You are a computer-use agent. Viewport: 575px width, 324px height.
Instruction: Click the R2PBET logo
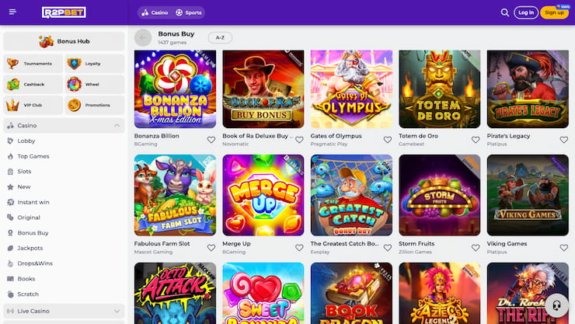click(64, 12)
